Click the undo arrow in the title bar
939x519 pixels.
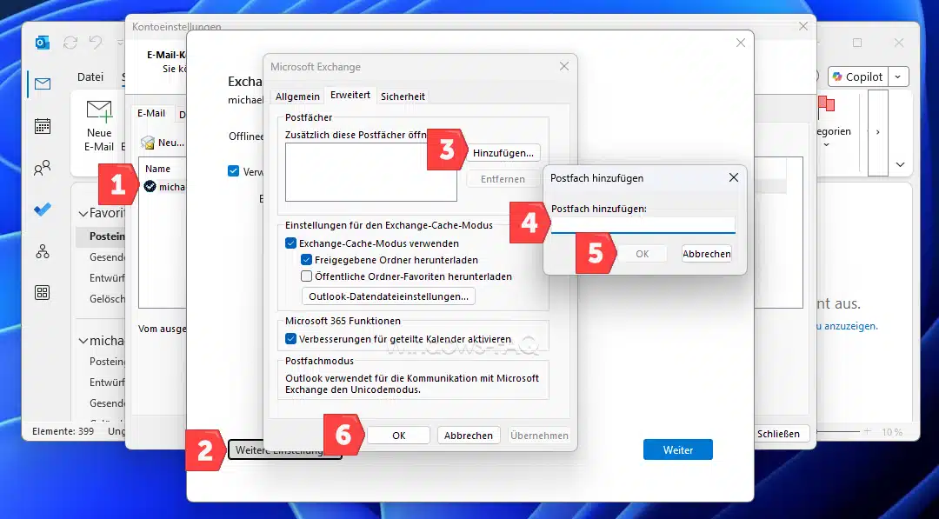click(x=96, y=42)
